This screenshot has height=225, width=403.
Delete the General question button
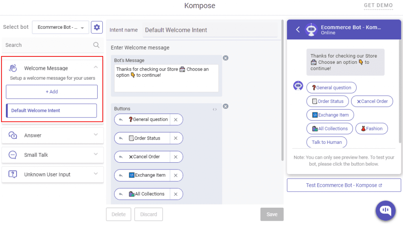(x=176, y=119)
